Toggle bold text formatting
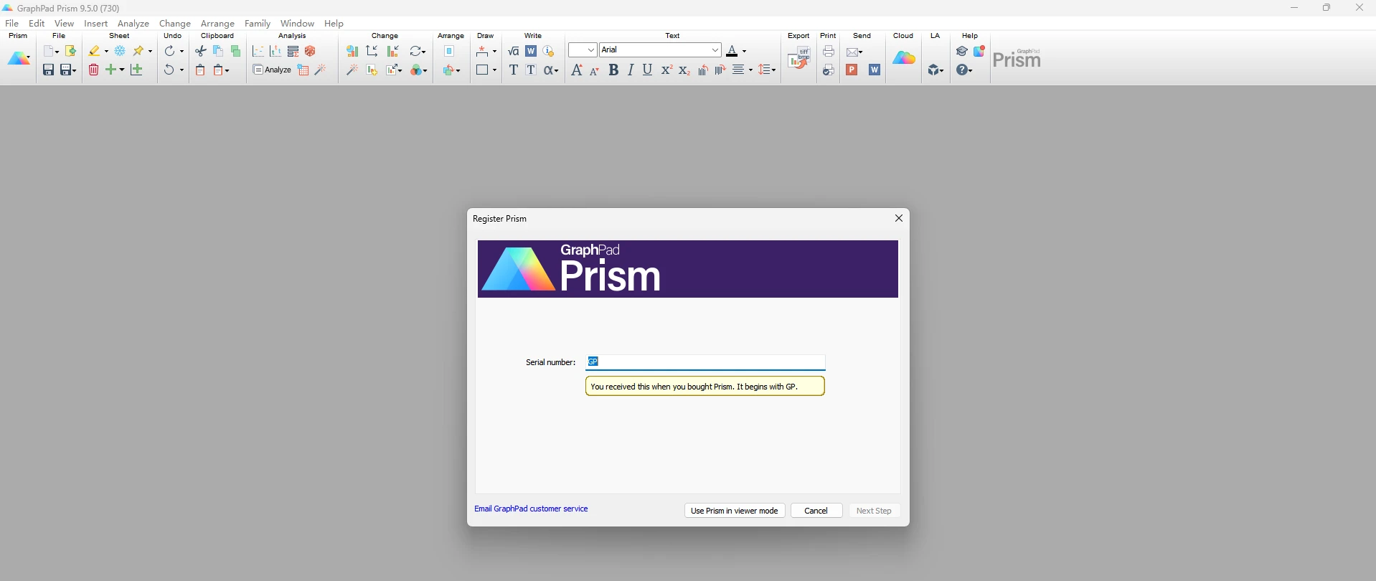This screenshot has height=581, width=1376. point(613,70)
